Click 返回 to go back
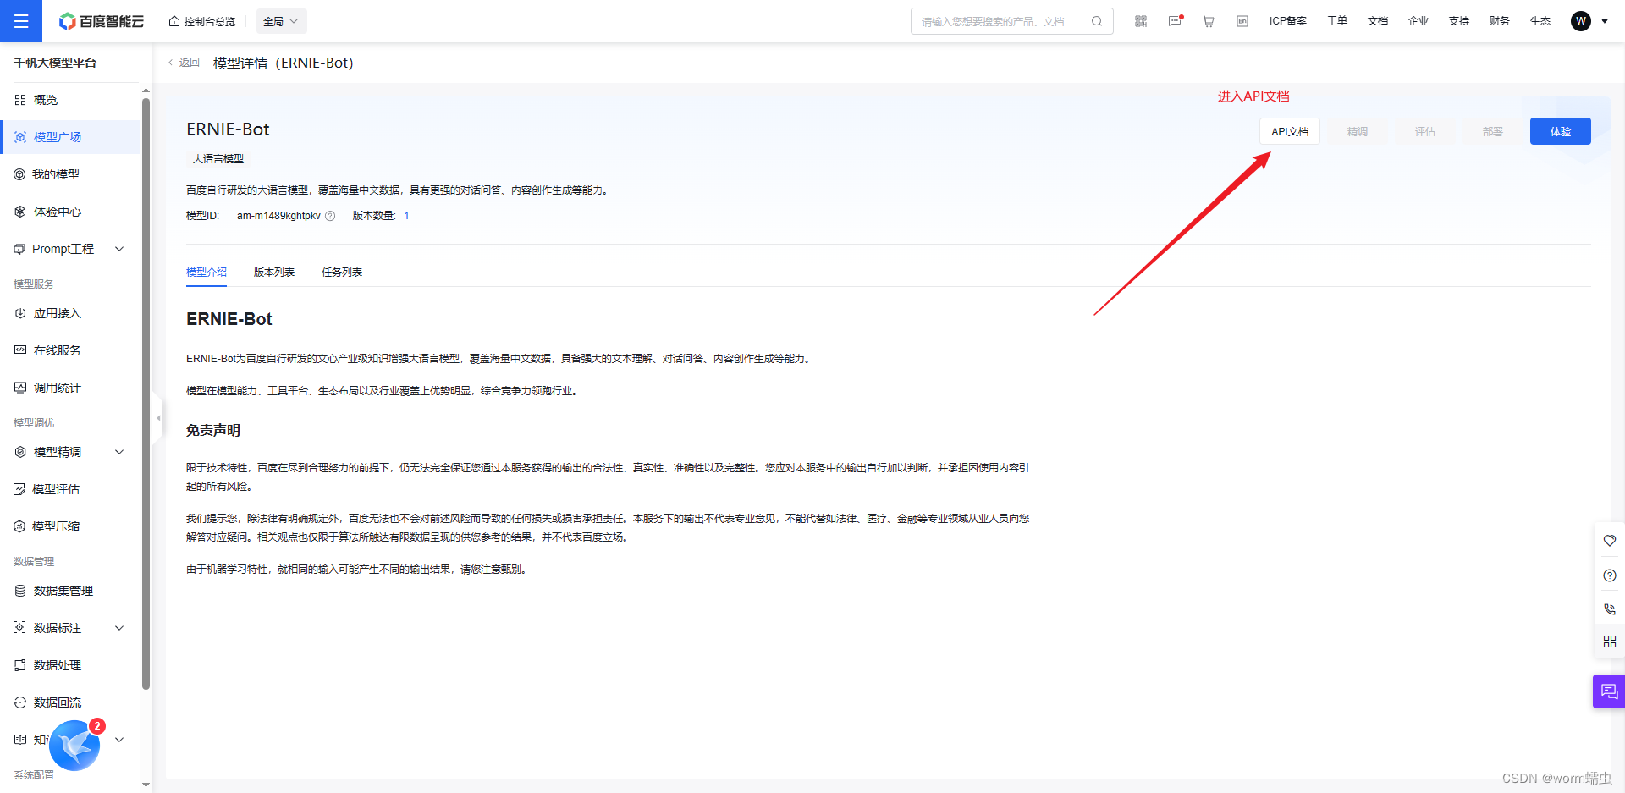Image resolution: width=1625 pixels, height=793 pixels. [x=184, y=63]
